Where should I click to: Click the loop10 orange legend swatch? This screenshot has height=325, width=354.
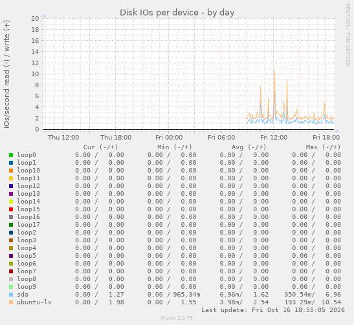pyautogui.click(x=11, y=171)
